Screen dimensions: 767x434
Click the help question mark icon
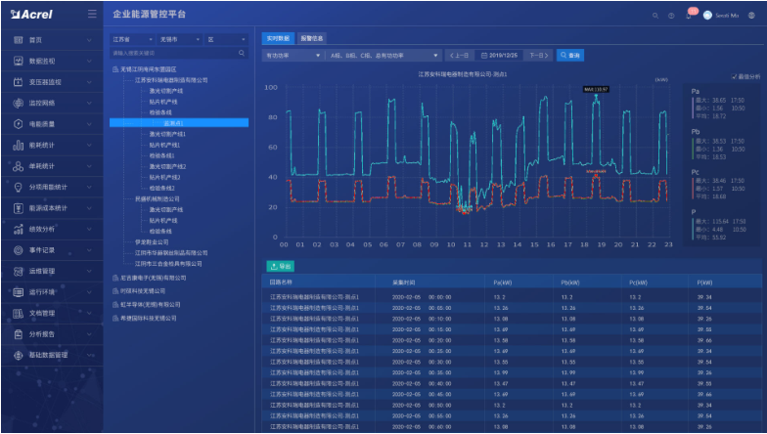click(671, 15)
